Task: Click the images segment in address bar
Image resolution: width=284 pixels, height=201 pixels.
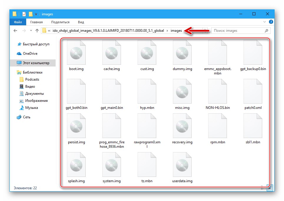Action: tap(176, 31)
